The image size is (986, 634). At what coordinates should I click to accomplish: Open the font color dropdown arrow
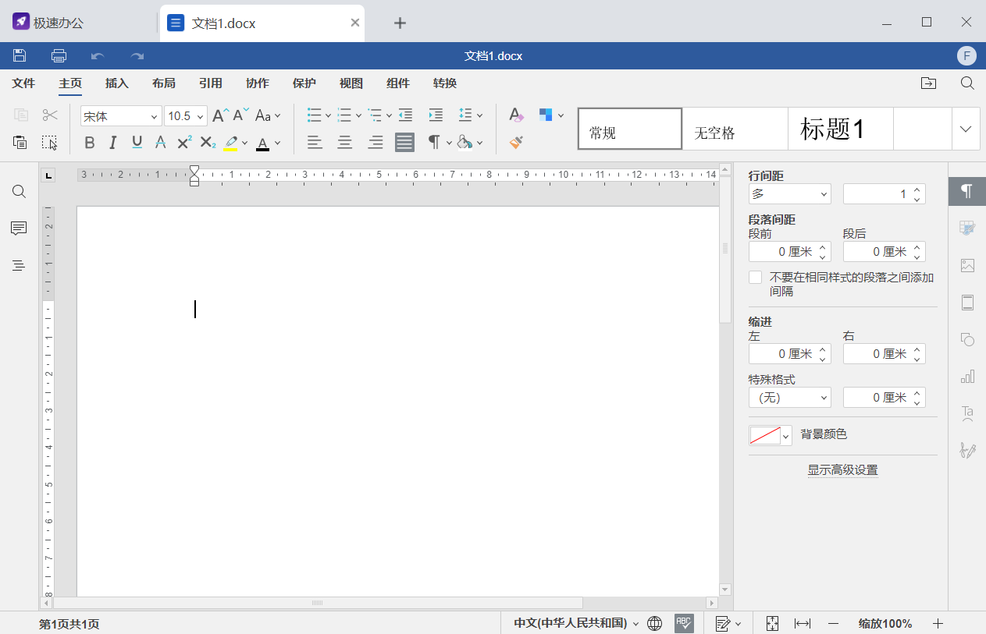pos(277,143)
